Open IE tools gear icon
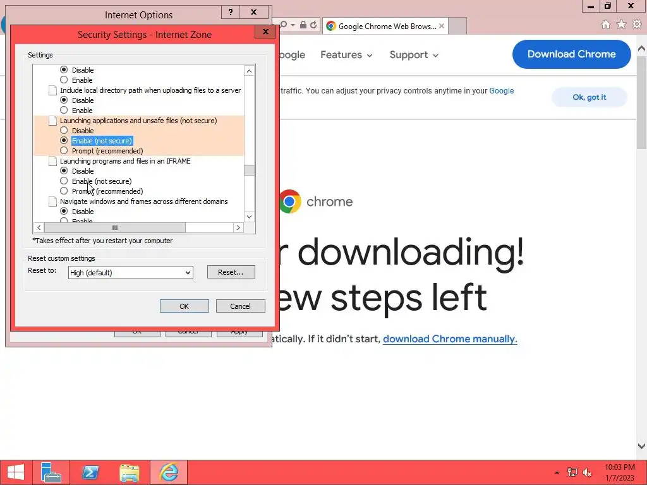The height and width of the screenshot is (485, 647). [x=637, y=25]
